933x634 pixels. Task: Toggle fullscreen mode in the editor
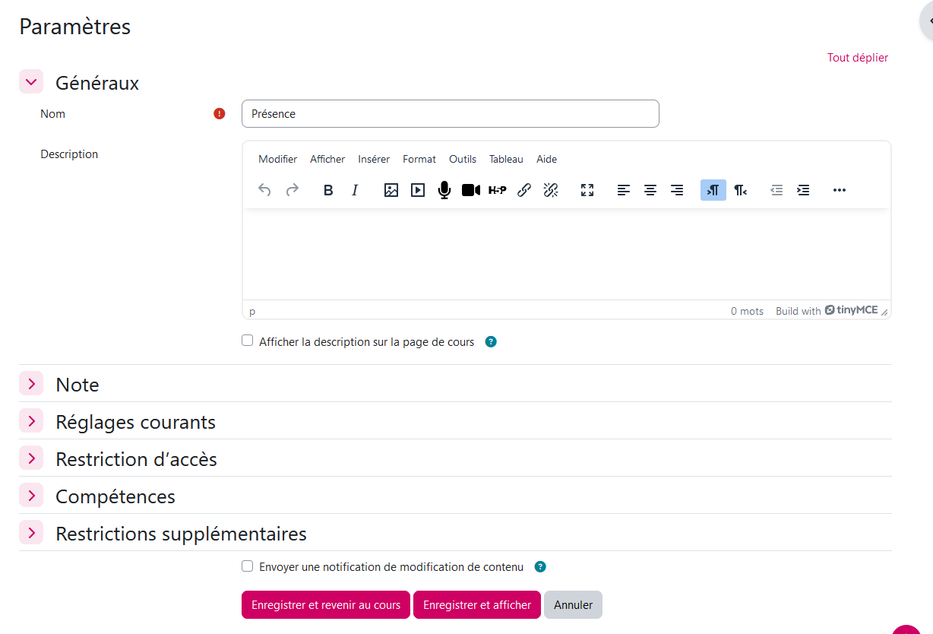pos(587,190)
